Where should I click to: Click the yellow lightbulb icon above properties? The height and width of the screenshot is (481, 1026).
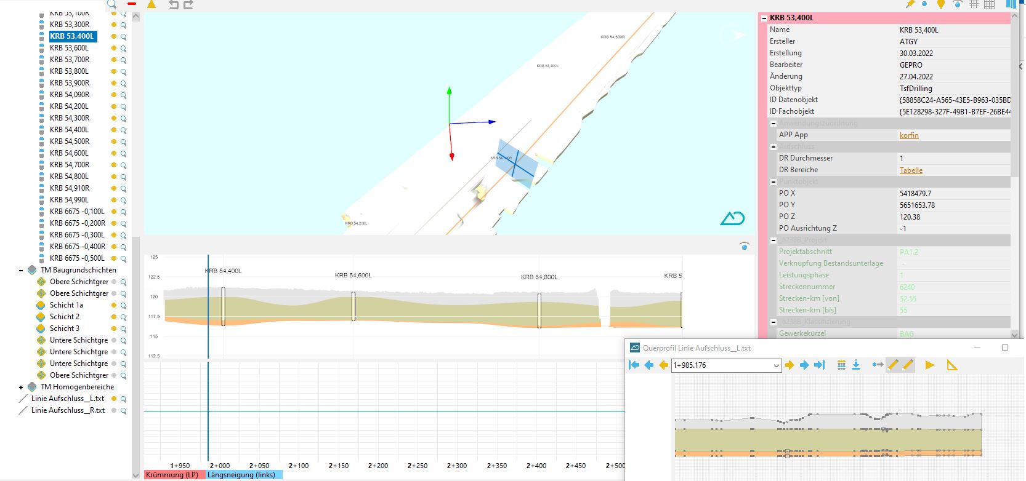(941, 4)
